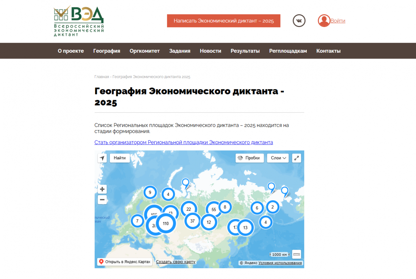This screenshot has width=416, height=279.
Task: Click Написать Экономический диктант – 2025 button
Action: coord(224,21)
